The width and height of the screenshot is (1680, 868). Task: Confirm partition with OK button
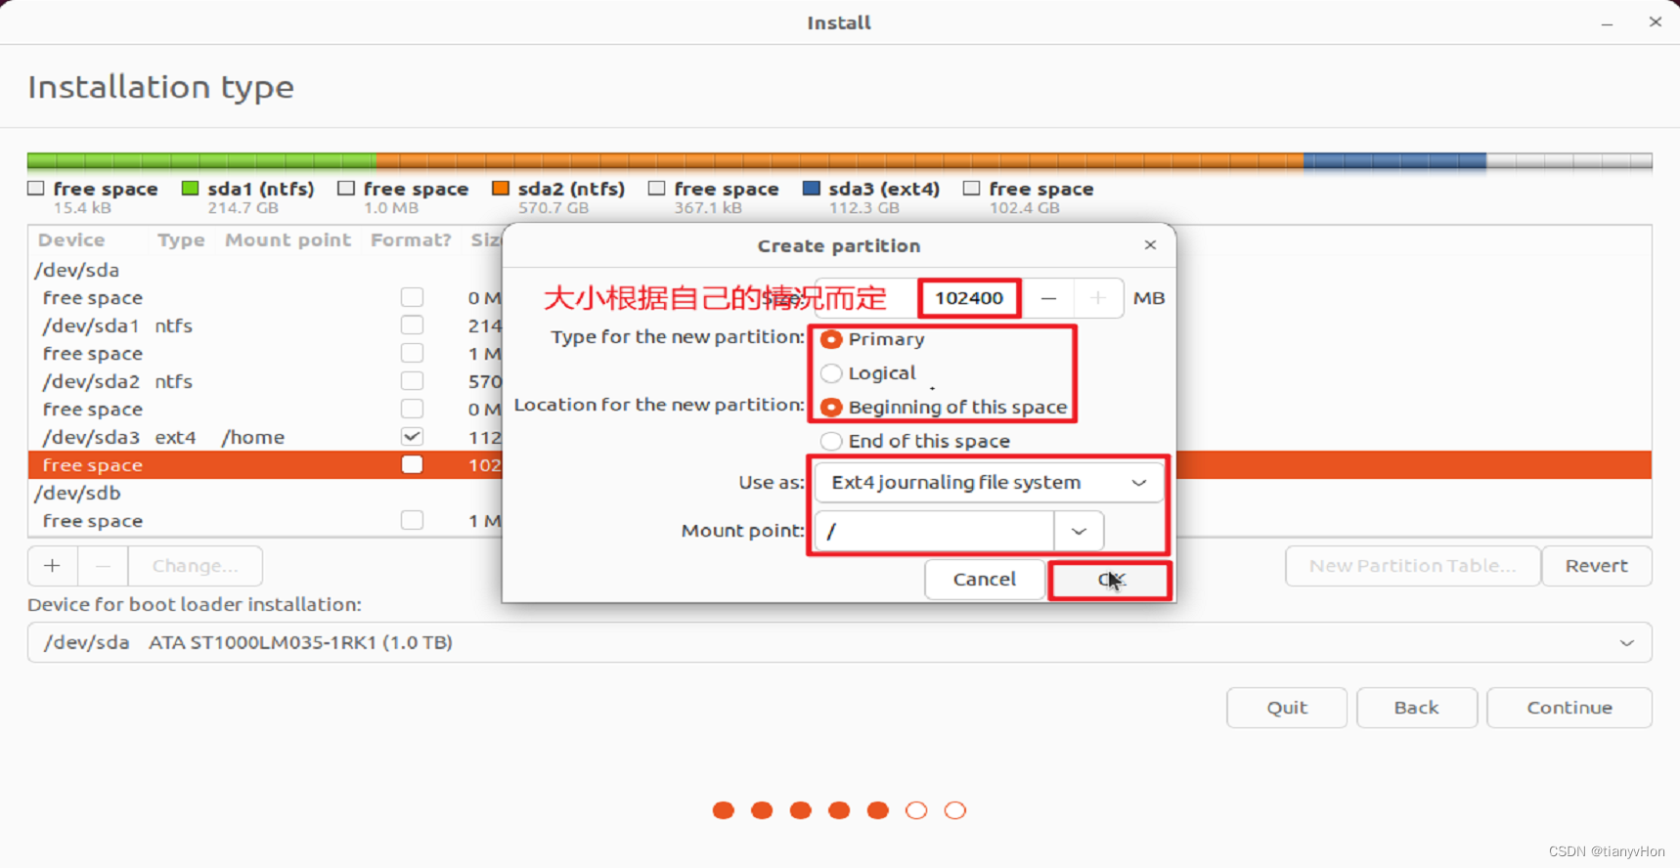coord(1110,580)
